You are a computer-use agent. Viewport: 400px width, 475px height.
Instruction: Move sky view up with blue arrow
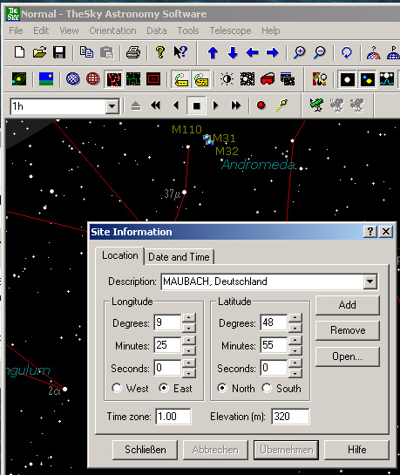(213, 52)
